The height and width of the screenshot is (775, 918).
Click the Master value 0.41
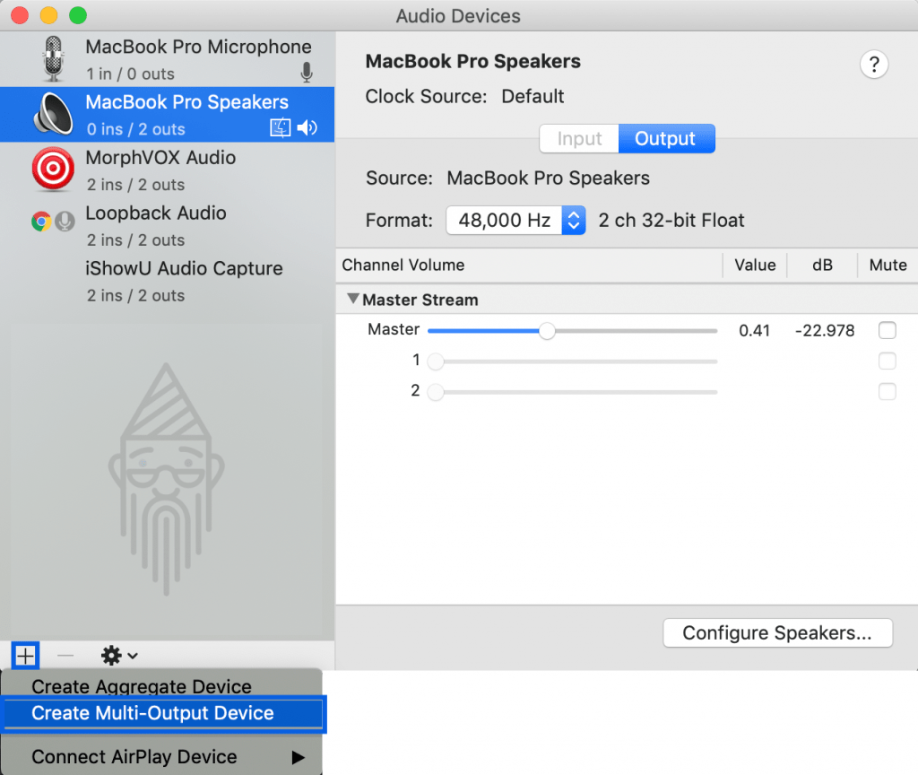754,331
